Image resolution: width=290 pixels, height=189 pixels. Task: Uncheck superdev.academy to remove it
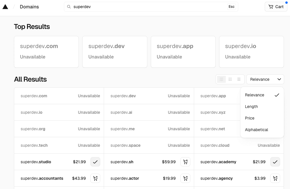pos(275,162)
